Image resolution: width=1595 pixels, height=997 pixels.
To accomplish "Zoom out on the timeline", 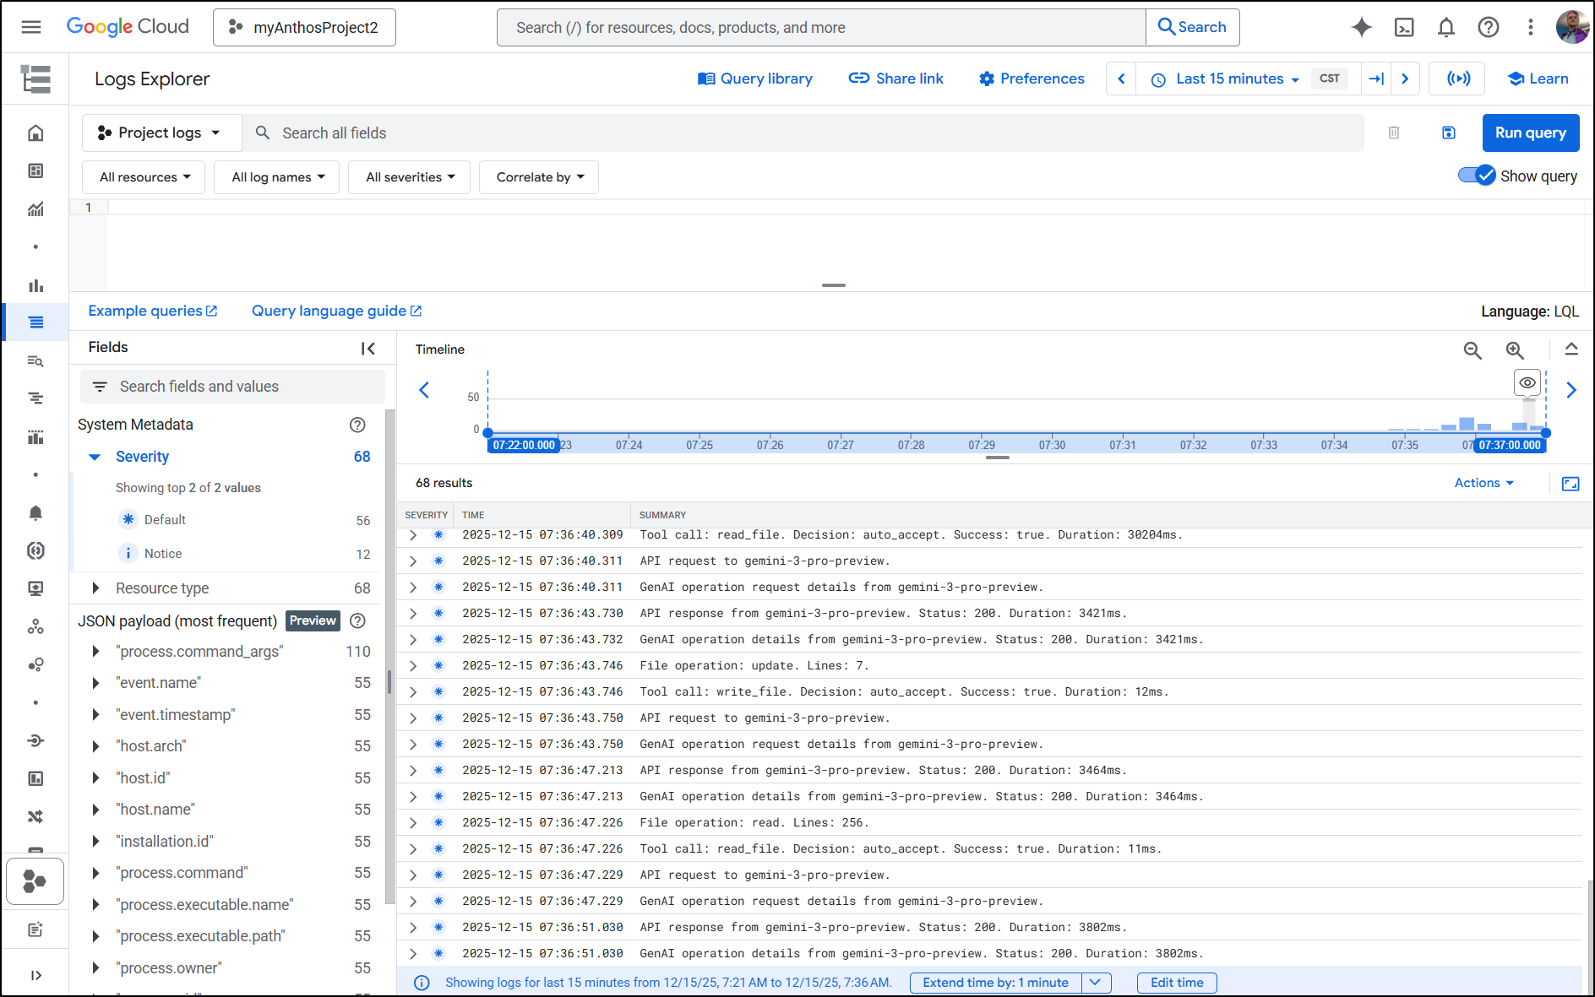I will click(1473, 350).
